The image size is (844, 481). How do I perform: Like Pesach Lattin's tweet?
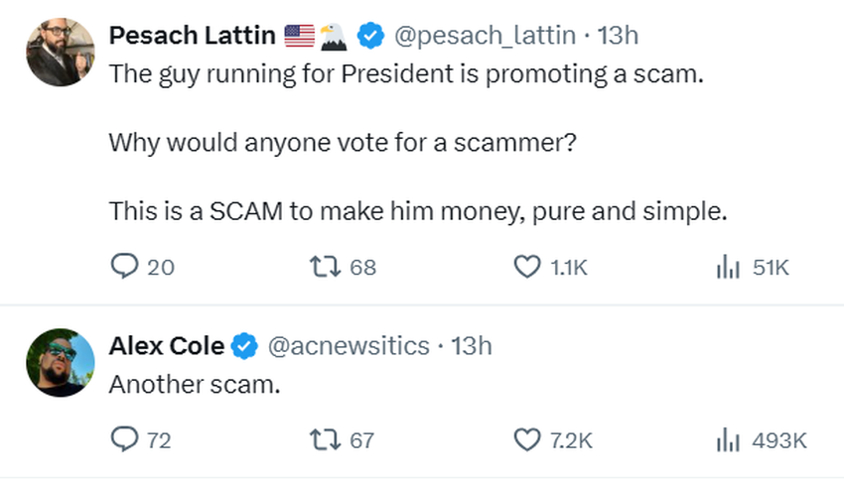click(526, 267)
